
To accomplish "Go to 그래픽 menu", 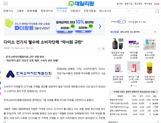I will [x=20, y=11].
